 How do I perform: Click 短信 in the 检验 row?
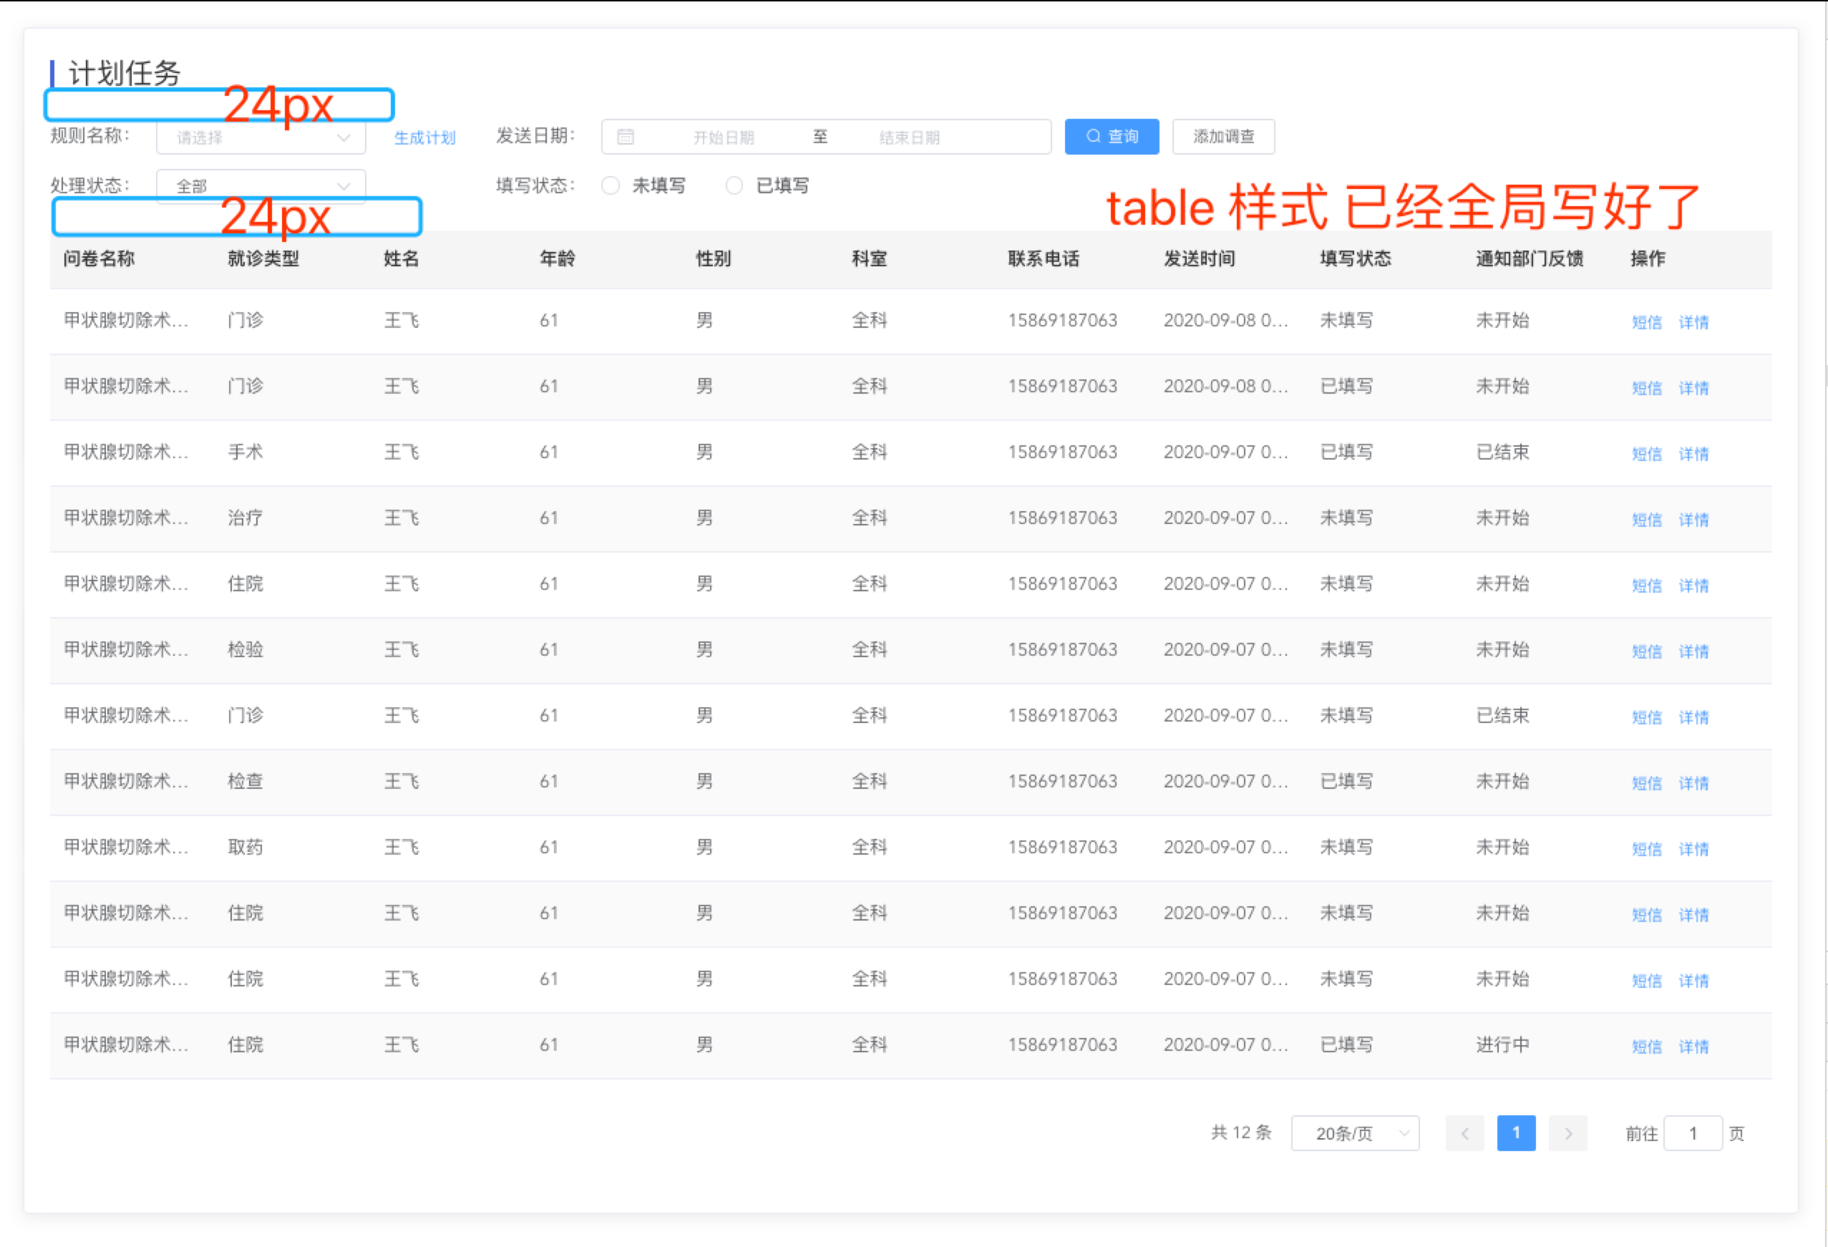1646,651
